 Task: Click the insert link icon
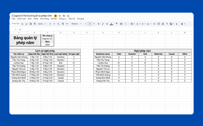[154, 24]
